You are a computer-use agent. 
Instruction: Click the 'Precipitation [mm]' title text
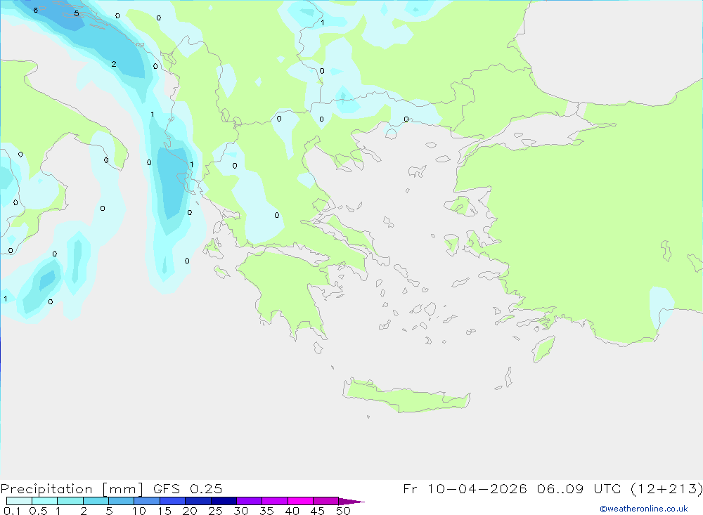(x=72, y=489)
